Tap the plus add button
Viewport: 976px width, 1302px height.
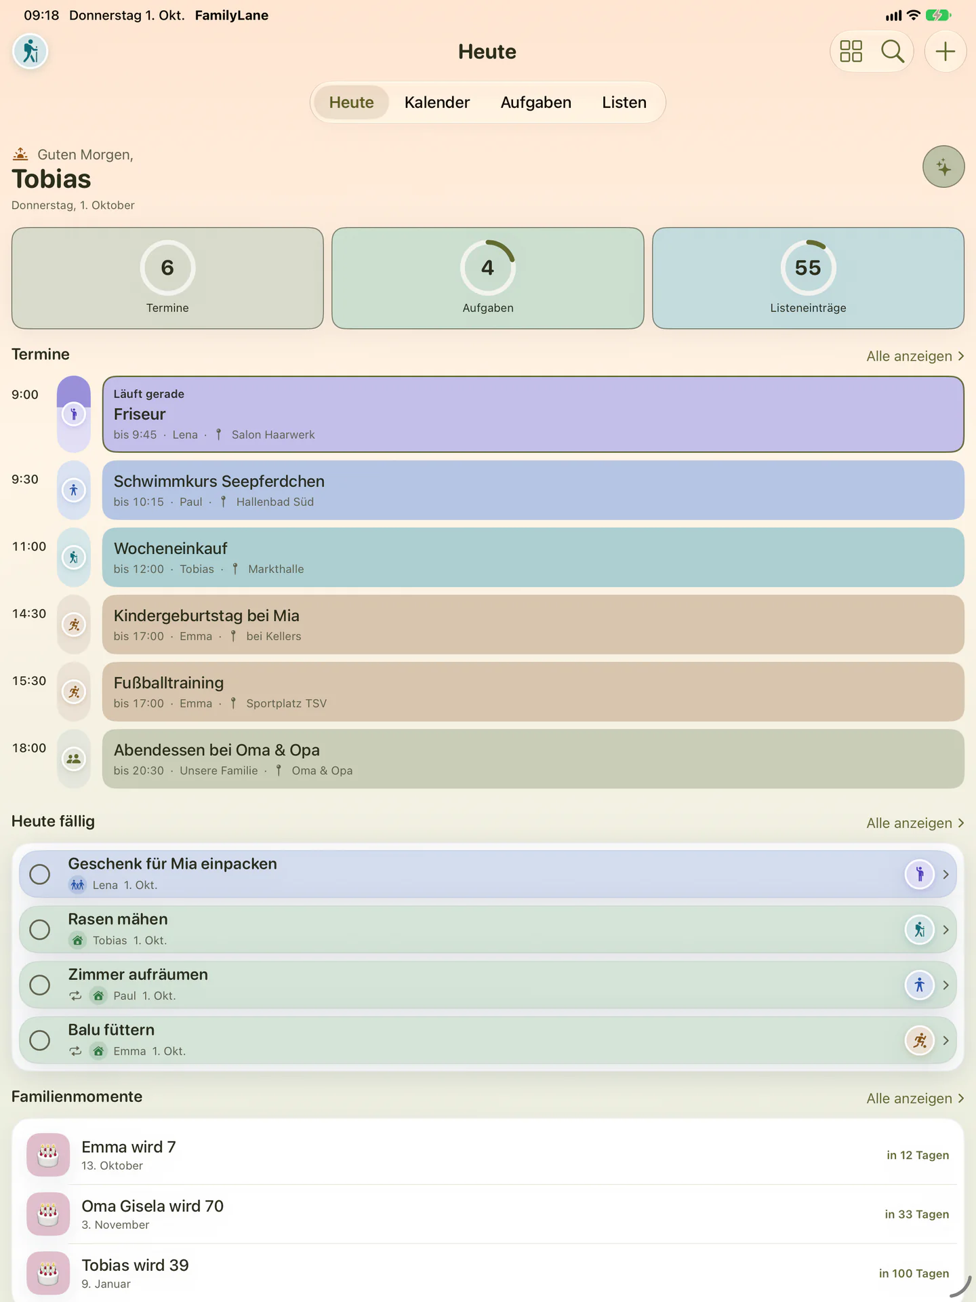pyautogui.click(x=945, y=52)
